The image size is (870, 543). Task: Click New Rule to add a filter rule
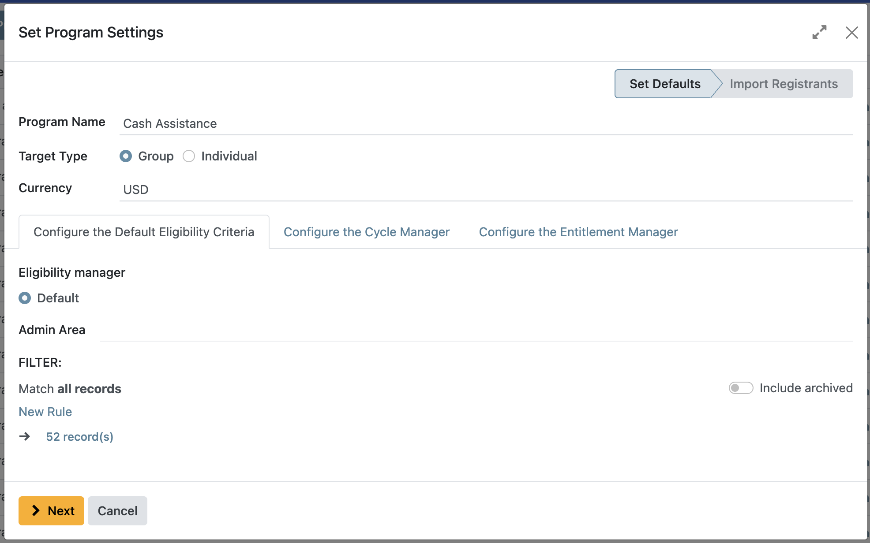45,411
